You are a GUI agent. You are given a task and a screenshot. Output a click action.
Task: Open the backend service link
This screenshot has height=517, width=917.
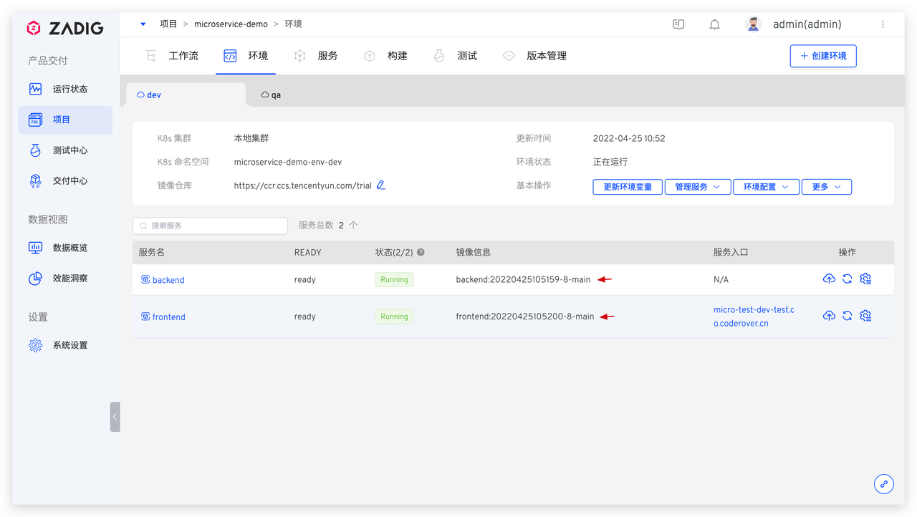[x=168, y=280]
